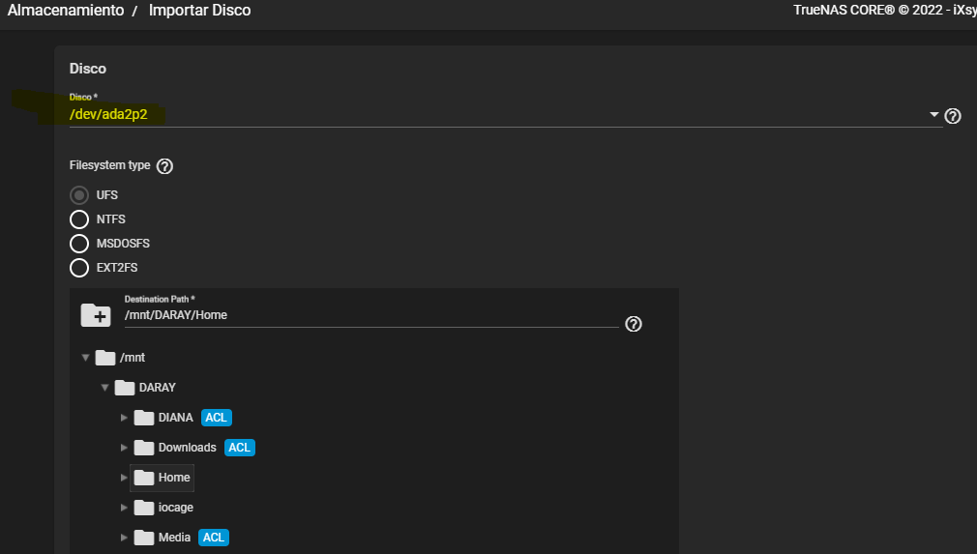This screenshot has height=554, width=977.
Task: Click the Destination Path text field
Action: (368, 315)
